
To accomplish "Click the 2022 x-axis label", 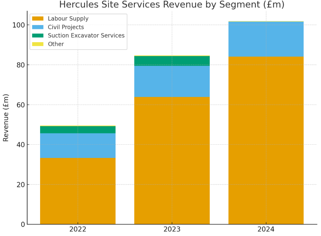I will (78, 229).
